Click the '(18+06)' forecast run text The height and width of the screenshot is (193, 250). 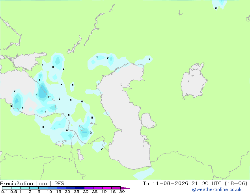[x=236, y=184]
